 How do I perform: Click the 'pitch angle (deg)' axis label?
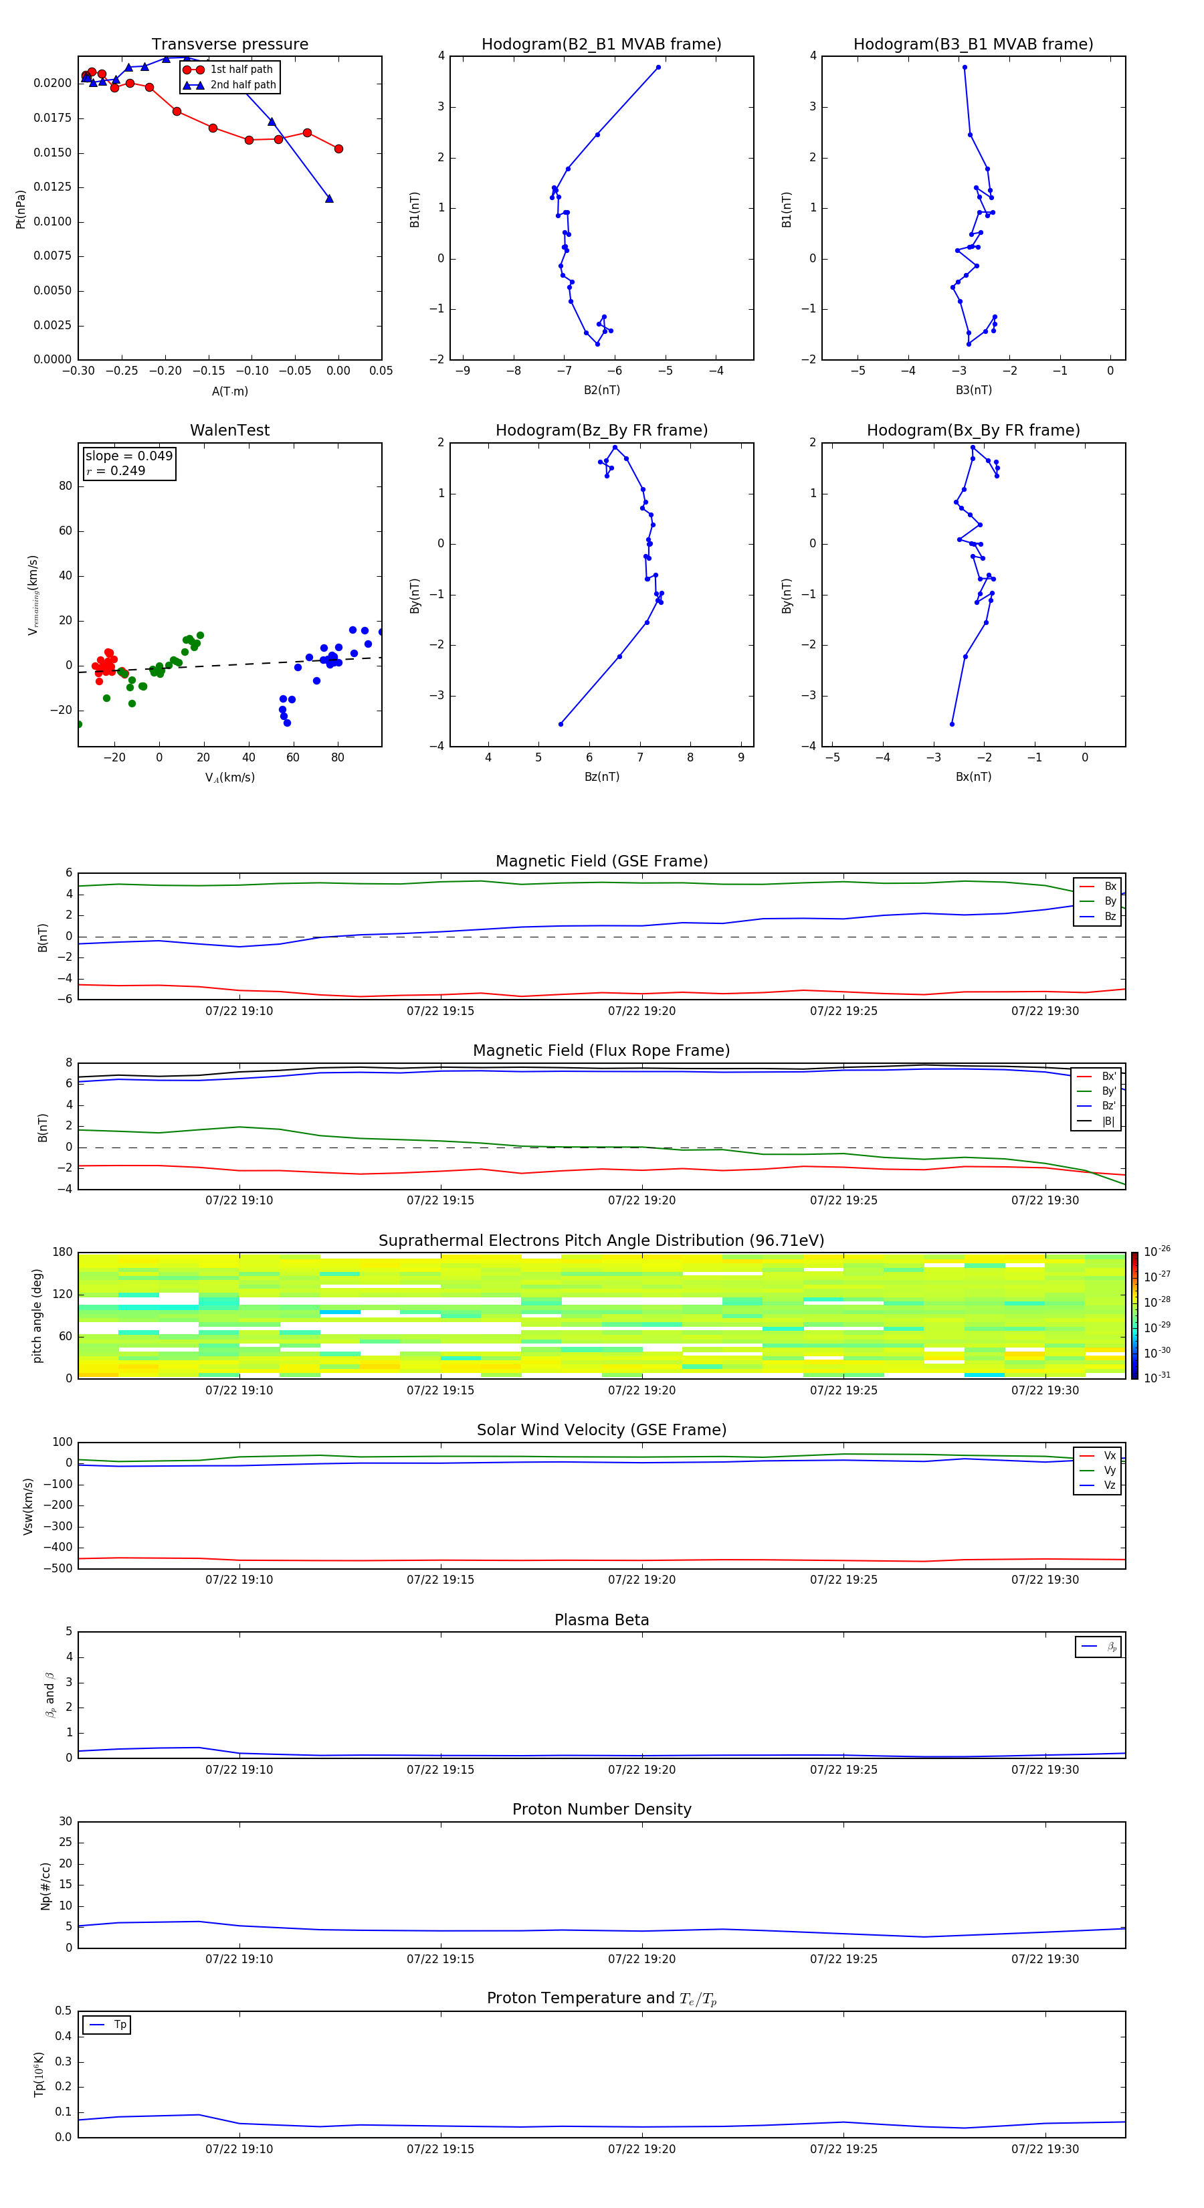37,1315
